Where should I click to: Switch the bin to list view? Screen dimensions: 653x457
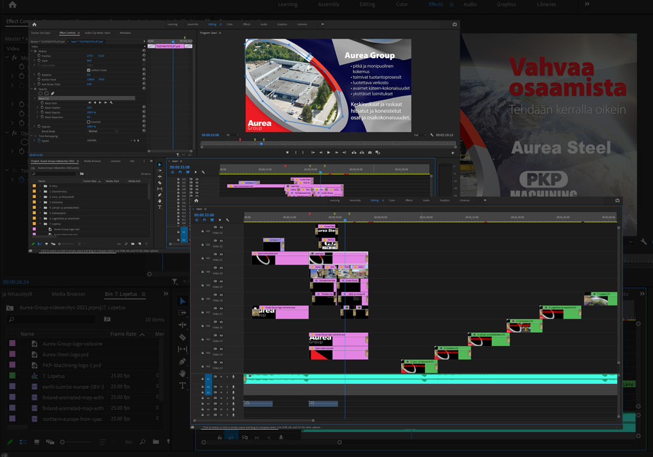coord(23,443)
